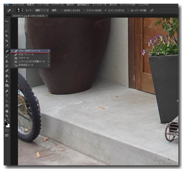Open the フィルター menu in menu bar
Viewport: 182px width, 169px height.
click(x=99, y=5)
